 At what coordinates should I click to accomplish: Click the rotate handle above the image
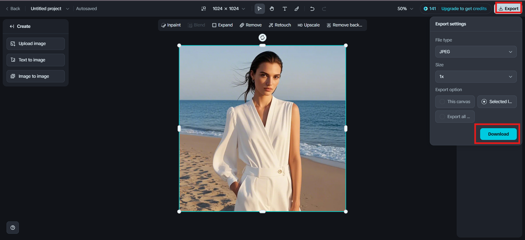(x=262, y=38)
